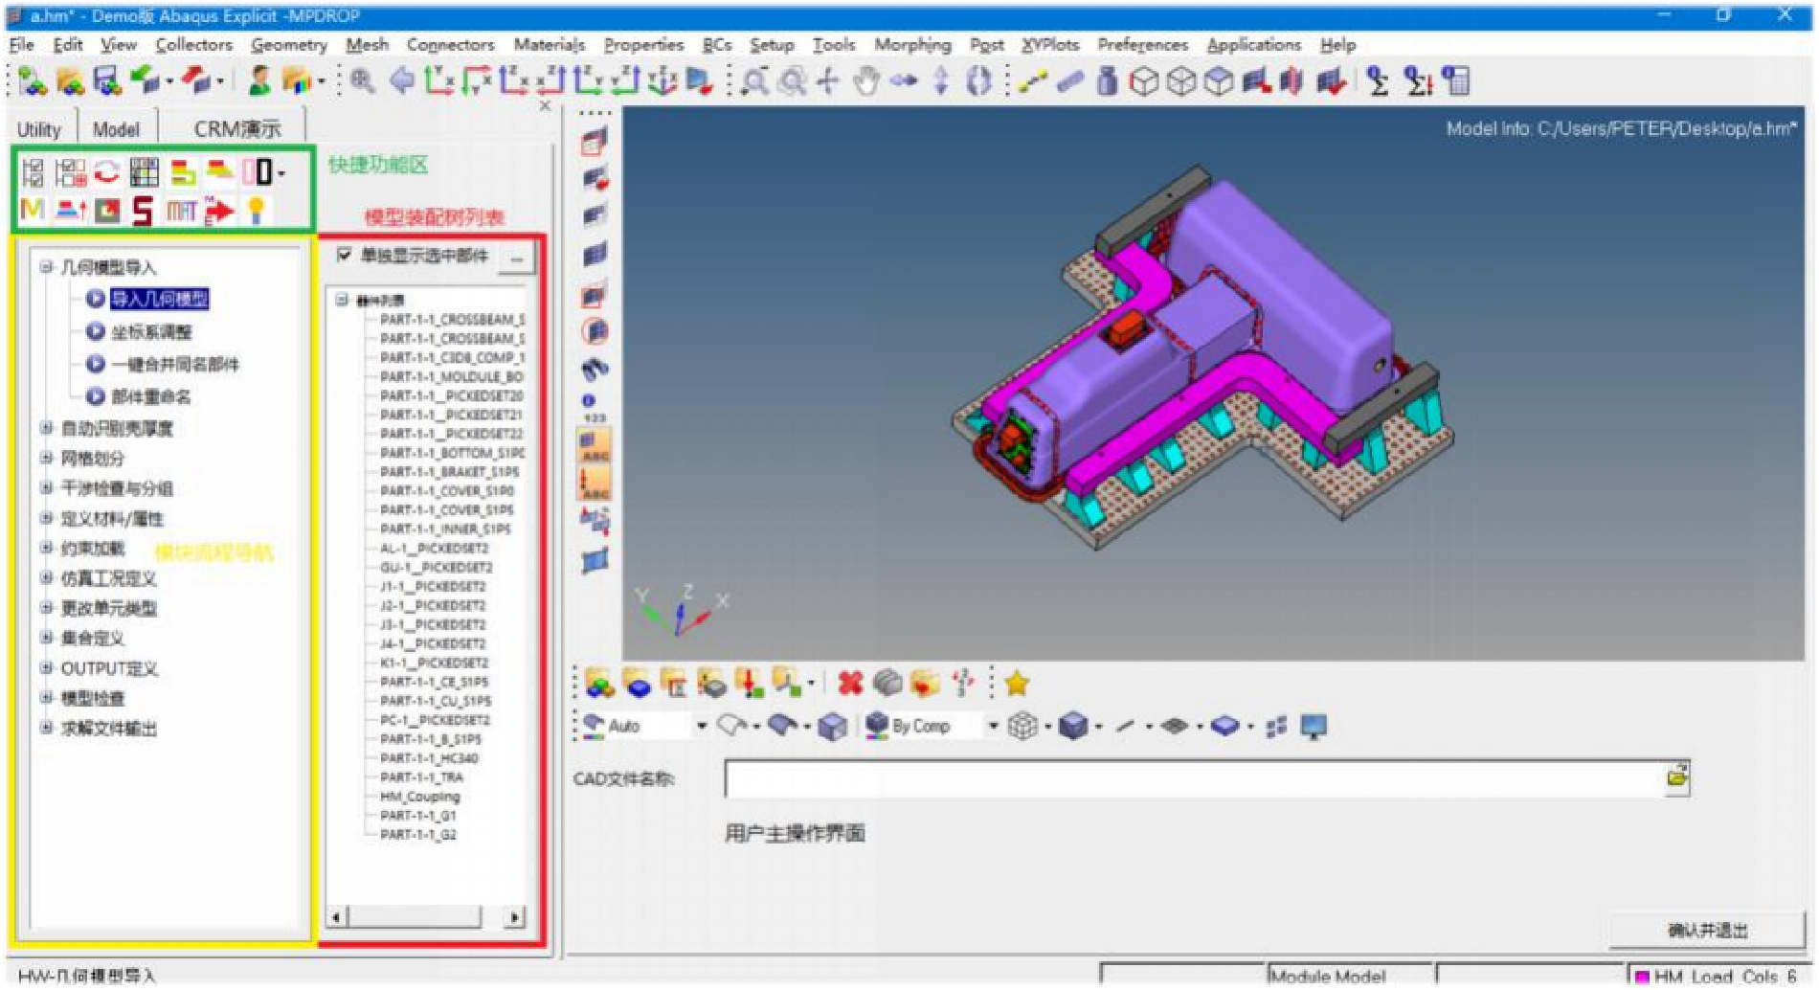This screenshot has width=1819, height=990.
Task: Open the Mesh menu
Action: (367, 45)
